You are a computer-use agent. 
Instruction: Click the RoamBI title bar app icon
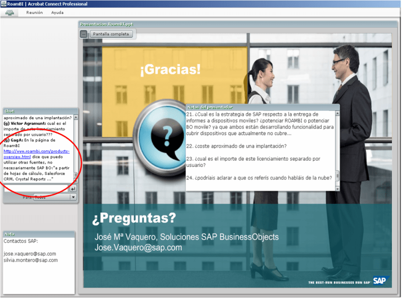(3, 4)
